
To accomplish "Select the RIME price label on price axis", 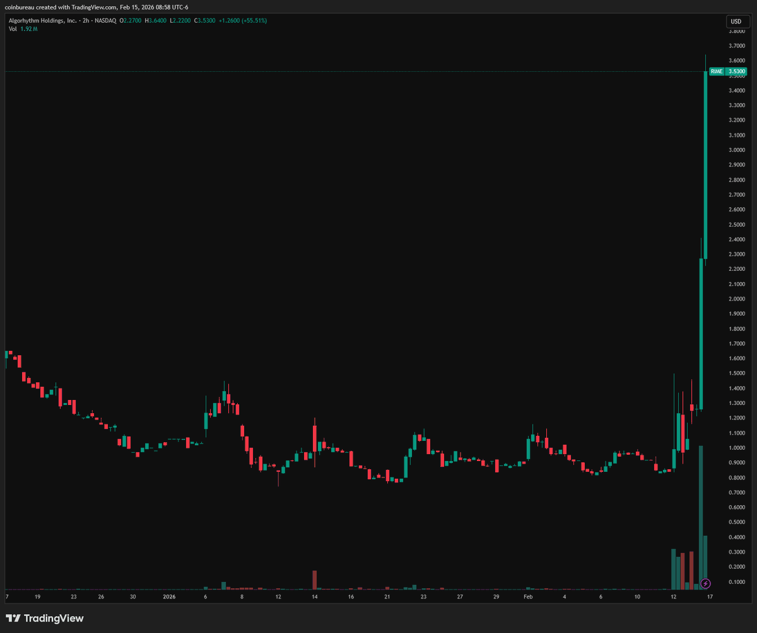I will click(716, 72).
